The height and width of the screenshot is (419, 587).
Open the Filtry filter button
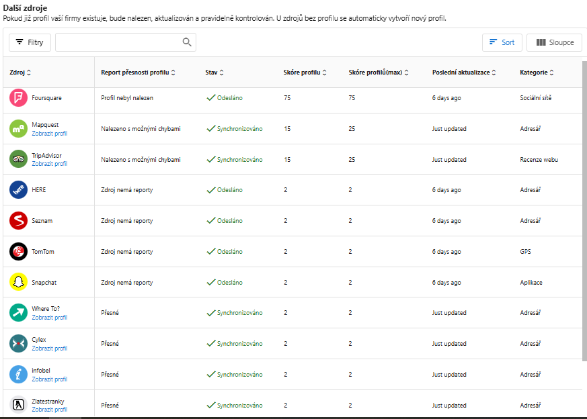point(30,42)
